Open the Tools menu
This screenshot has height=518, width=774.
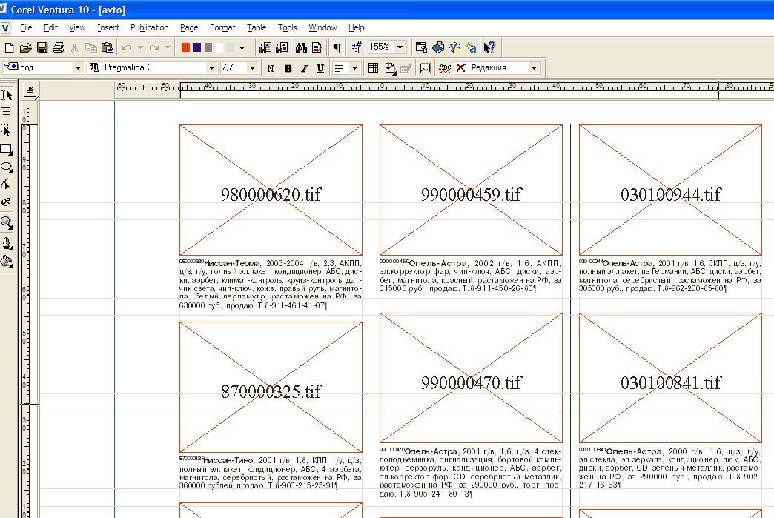click(288, 27)
